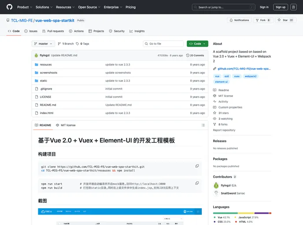The image size is (303, 225).
Task: View the 1 Branch link
Action: 66,44
